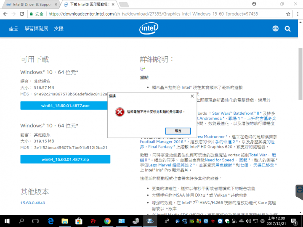Switch to Chrome in the taskbar

point(107,221)
